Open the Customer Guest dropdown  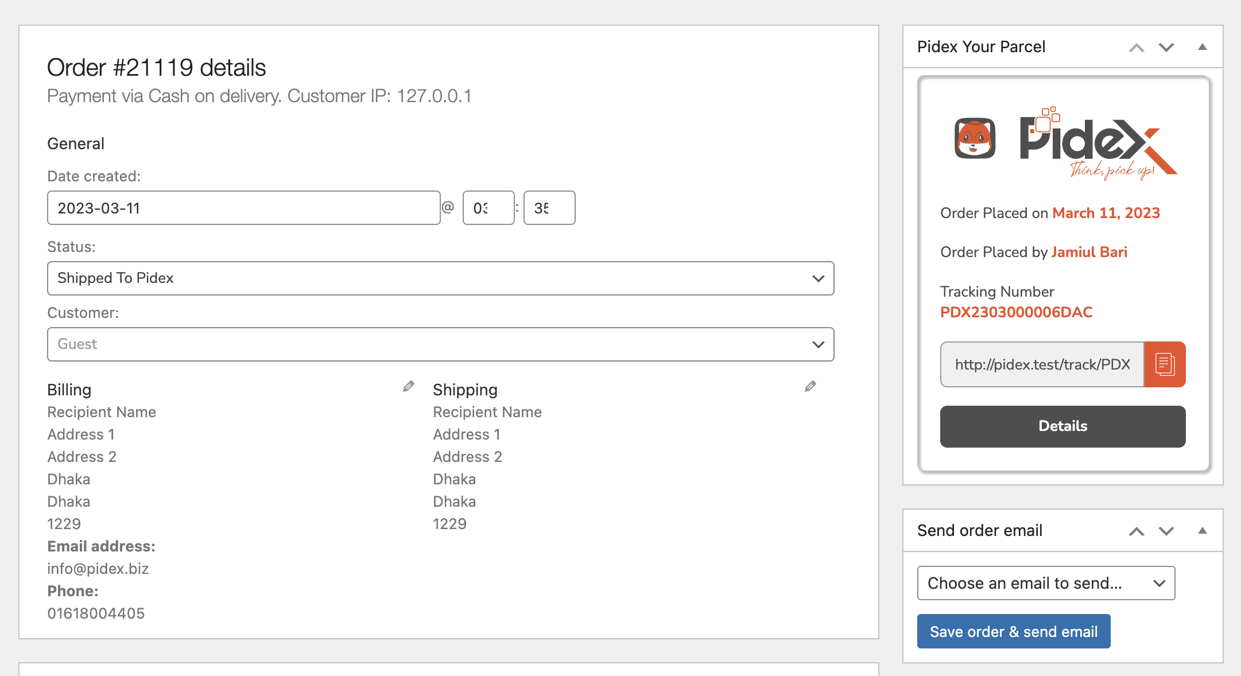pos(440,344)
